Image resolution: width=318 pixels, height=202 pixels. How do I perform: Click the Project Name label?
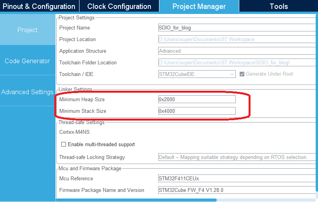(74, 28)
